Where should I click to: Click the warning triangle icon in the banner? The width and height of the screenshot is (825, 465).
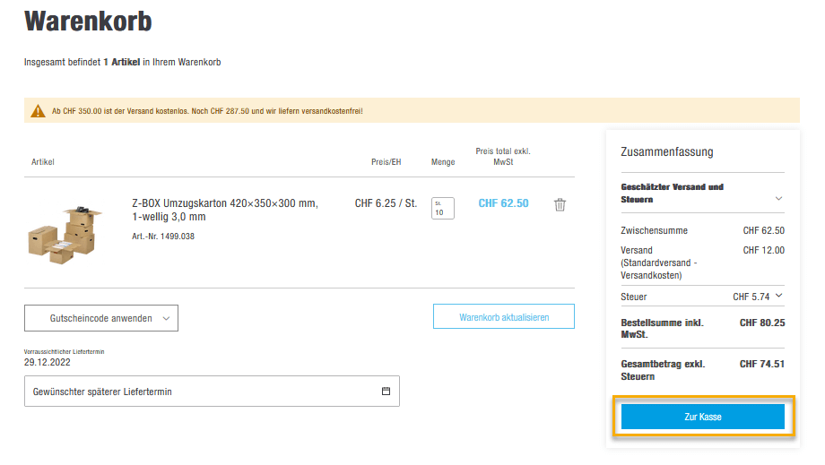tap(38, 111)
